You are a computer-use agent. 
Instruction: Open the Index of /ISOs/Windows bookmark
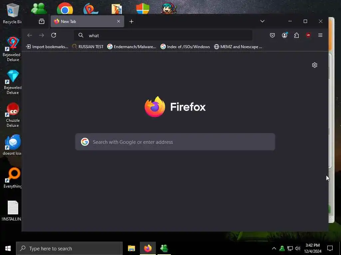coord(185,46)
